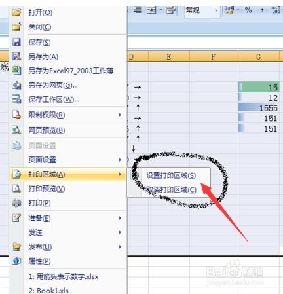Click the increase decimal toolbar icon
The height and width of the screenshot is (294, 283).
tap(276, 10)
